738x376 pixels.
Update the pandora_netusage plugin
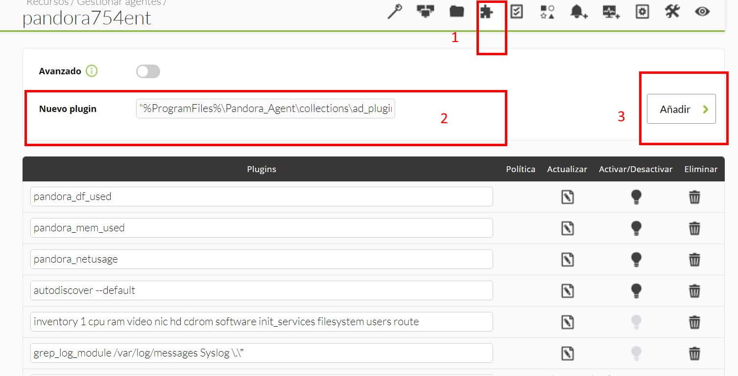pyautogui.click(x=567, y=260)
